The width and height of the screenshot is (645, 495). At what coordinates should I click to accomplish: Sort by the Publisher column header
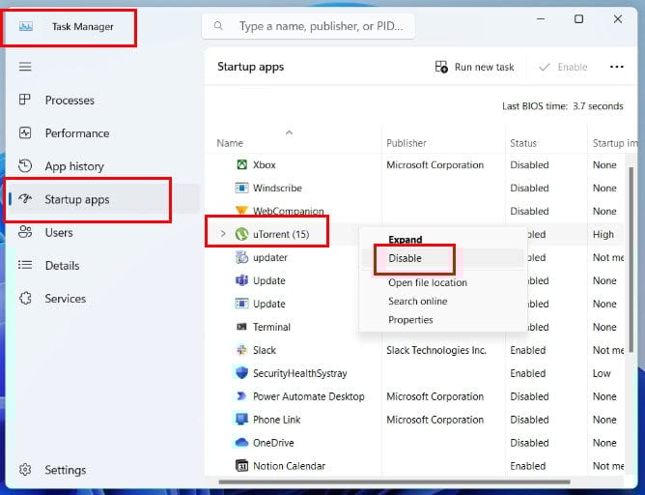tap(407, 143)
